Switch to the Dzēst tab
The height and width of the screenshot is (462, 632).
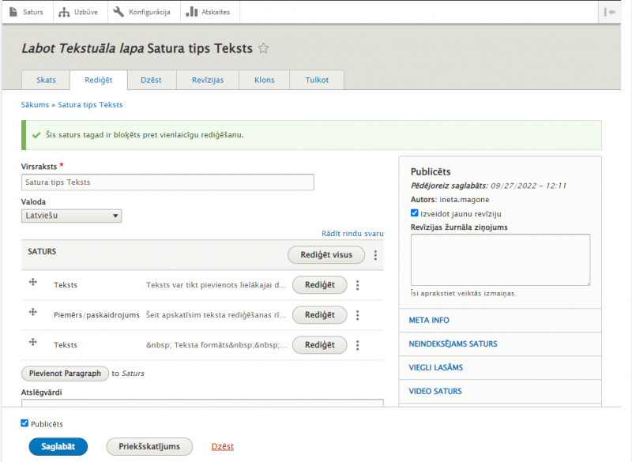(x=151, y=80)
